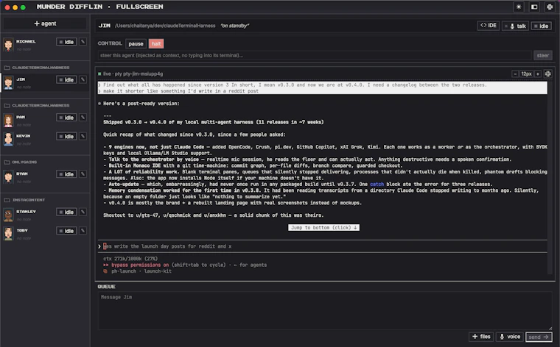Add a new agent with the + agent button

(x=45, y=24)
